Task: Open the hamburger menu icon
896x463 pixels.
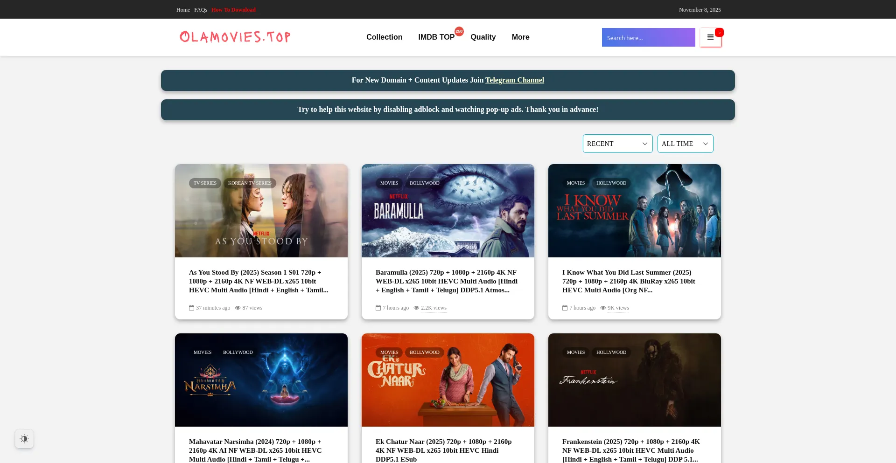Action: 710,37
